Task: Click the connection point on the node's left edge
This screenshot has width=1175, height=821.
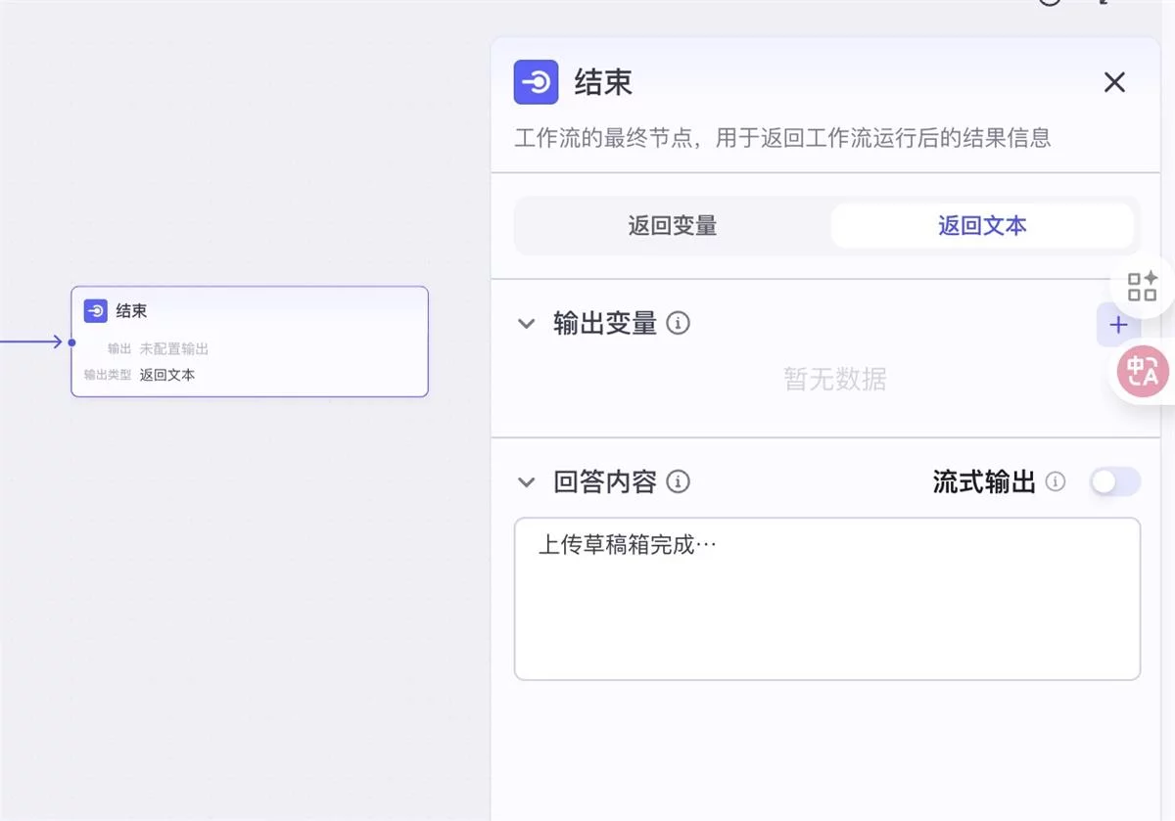Action: 71,342
